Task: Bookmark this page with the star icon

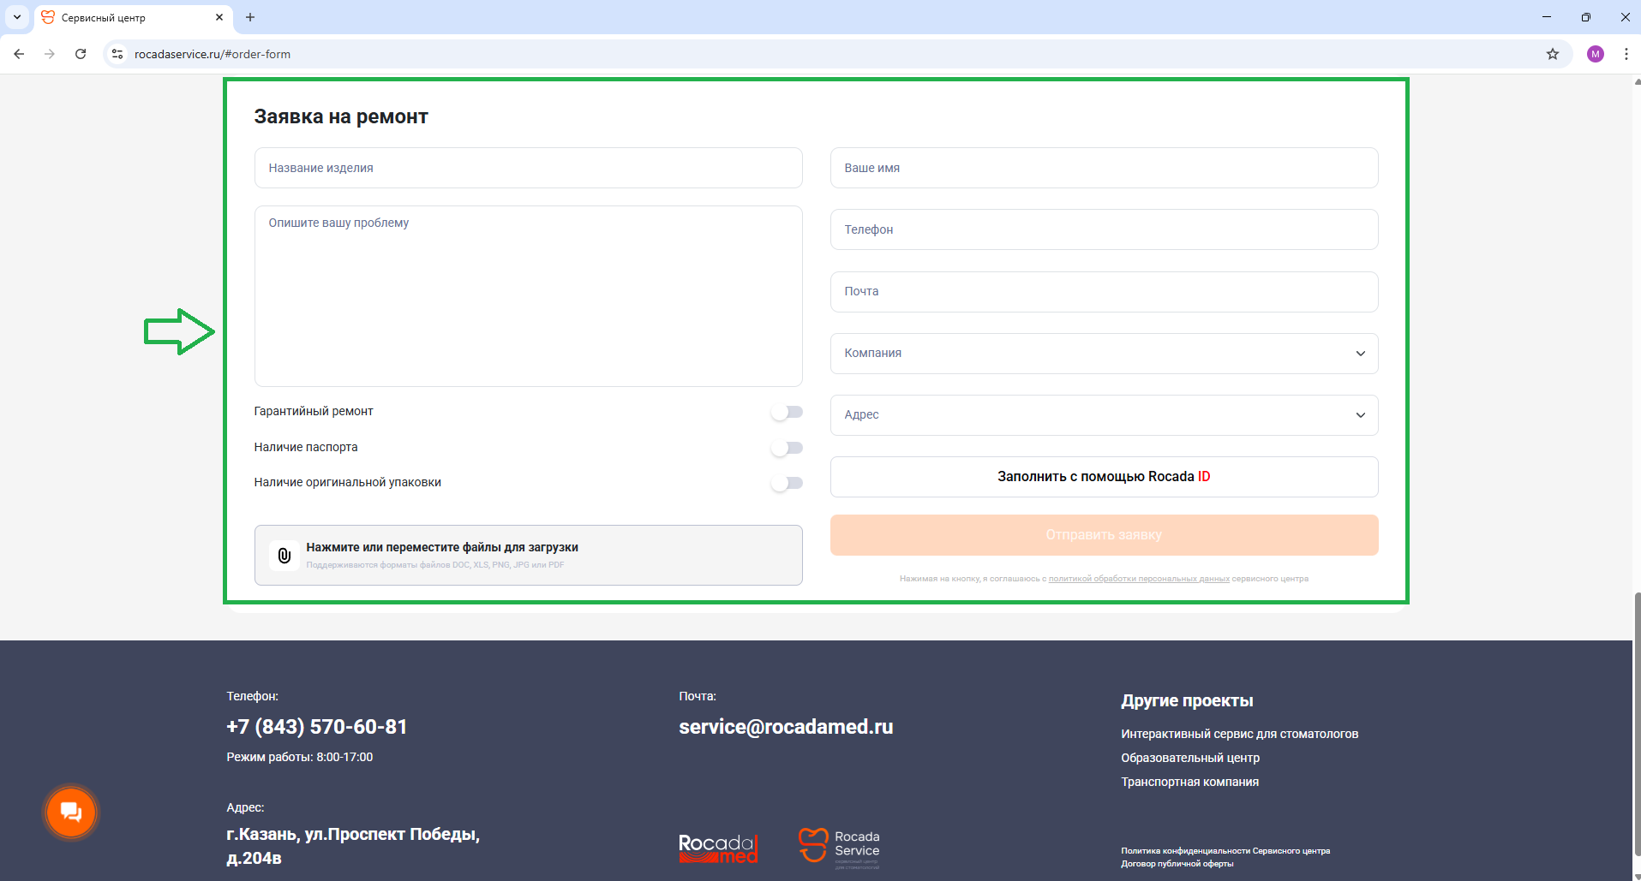Action: tap(1552, 54)
